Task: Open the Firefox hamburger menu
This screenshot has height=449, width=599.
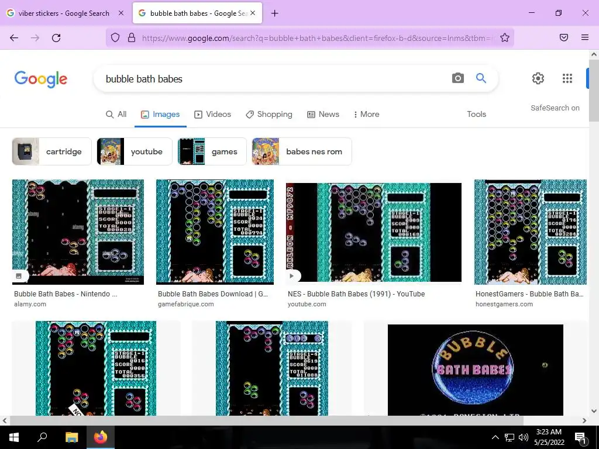Action: tap(585, 37)
